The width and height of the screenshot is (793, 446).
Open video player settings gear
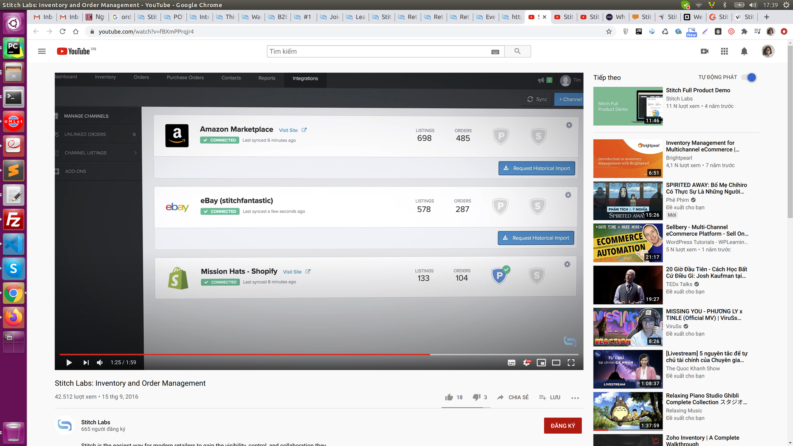tap(527, 362)
